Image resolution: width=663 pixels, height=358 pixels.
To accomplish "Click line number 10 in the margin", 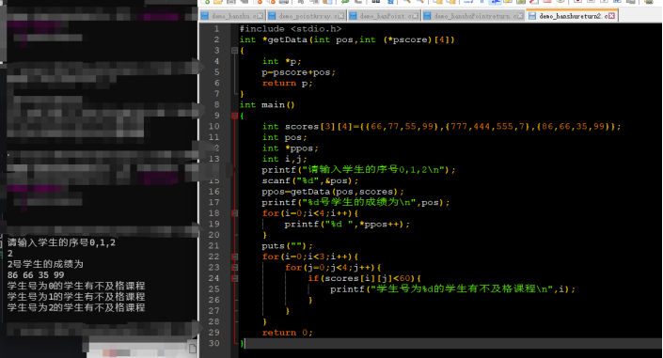I will pyautogui.click(x=214, y=126).
